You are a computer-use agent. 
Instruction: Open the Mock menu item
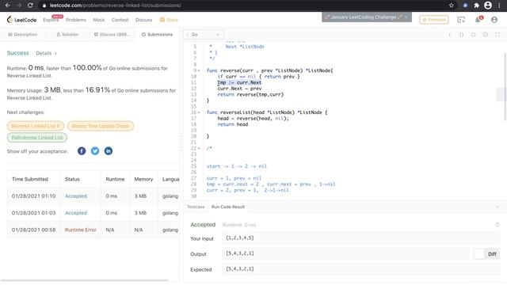[98, 20]
